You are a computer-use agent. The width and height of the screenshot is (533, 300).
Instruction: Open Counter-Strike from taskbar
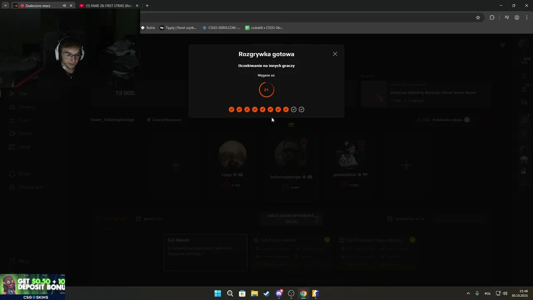point(316,293)
